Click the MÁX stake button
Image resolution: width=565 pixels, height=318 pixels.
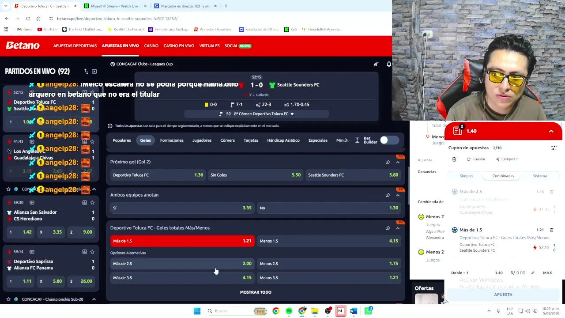(547, 273)
